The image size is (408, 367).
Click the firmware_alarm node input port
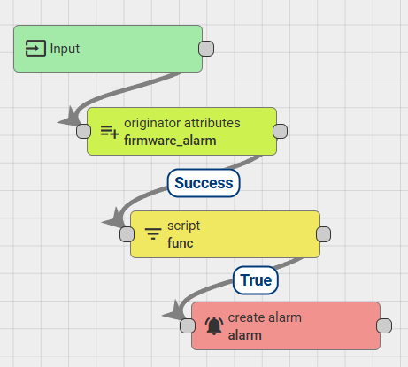pos(83,131)
